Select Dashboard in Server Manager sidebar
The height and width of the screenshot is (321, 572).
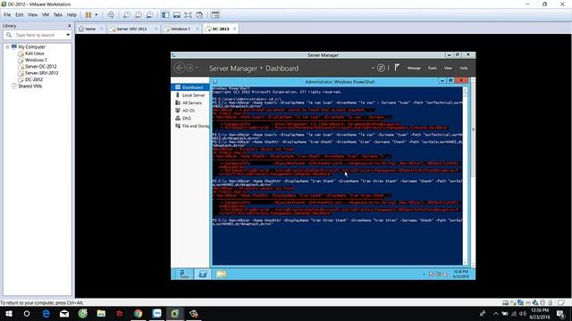point(190,87)
